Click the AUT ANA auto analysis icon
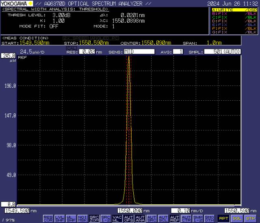260x223 pixels. (x=140, y=219)
